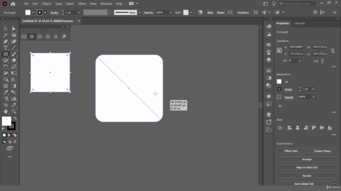Show more Transform options
The image size is (341, 191).
coord(334,67)
